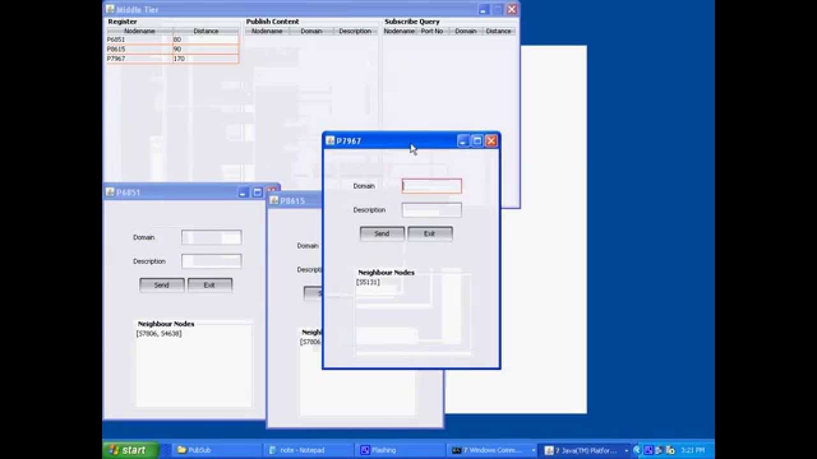
Task: Switch to PubSub folder on taskbar
Action: (x=216, y=450)
